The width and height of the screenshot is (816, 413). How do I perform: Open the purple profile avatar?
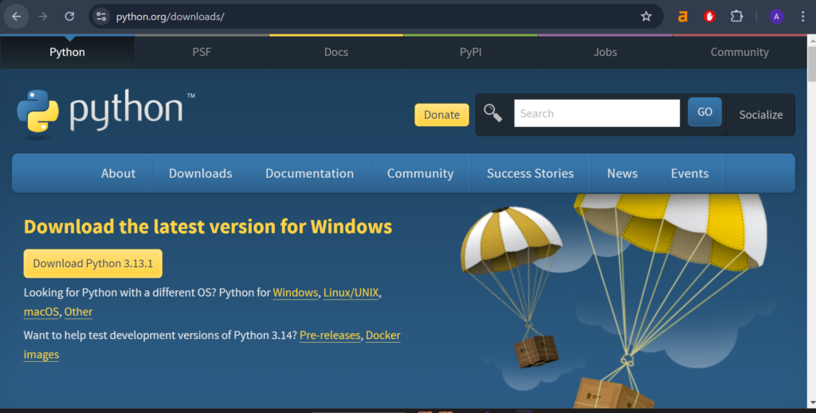(x=776, y=17)
